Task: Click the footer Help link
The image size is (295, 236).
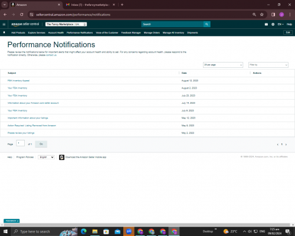Action: [x=9, y=157]
